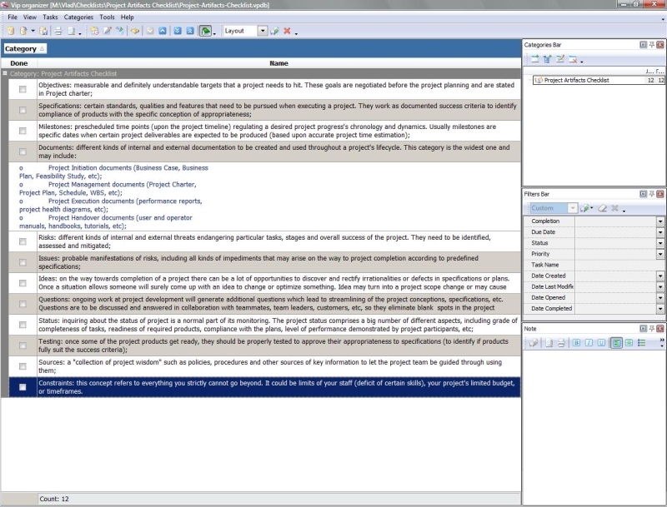Screen dimensions: 667x507
Task: Open the Categories menu
Action: click(78, 17)
